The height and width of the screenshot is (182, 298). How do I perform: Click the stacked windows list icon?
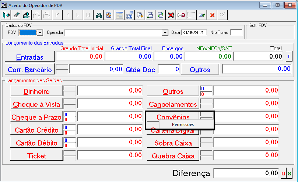150,15
